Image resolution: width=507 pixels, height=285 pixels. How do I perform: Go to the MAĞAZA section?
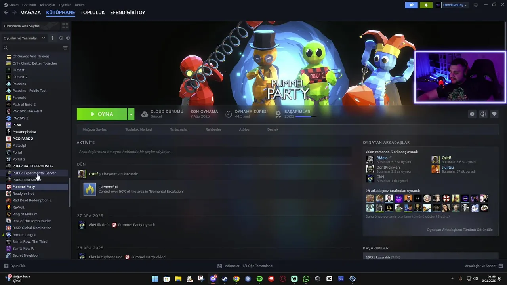30,13
